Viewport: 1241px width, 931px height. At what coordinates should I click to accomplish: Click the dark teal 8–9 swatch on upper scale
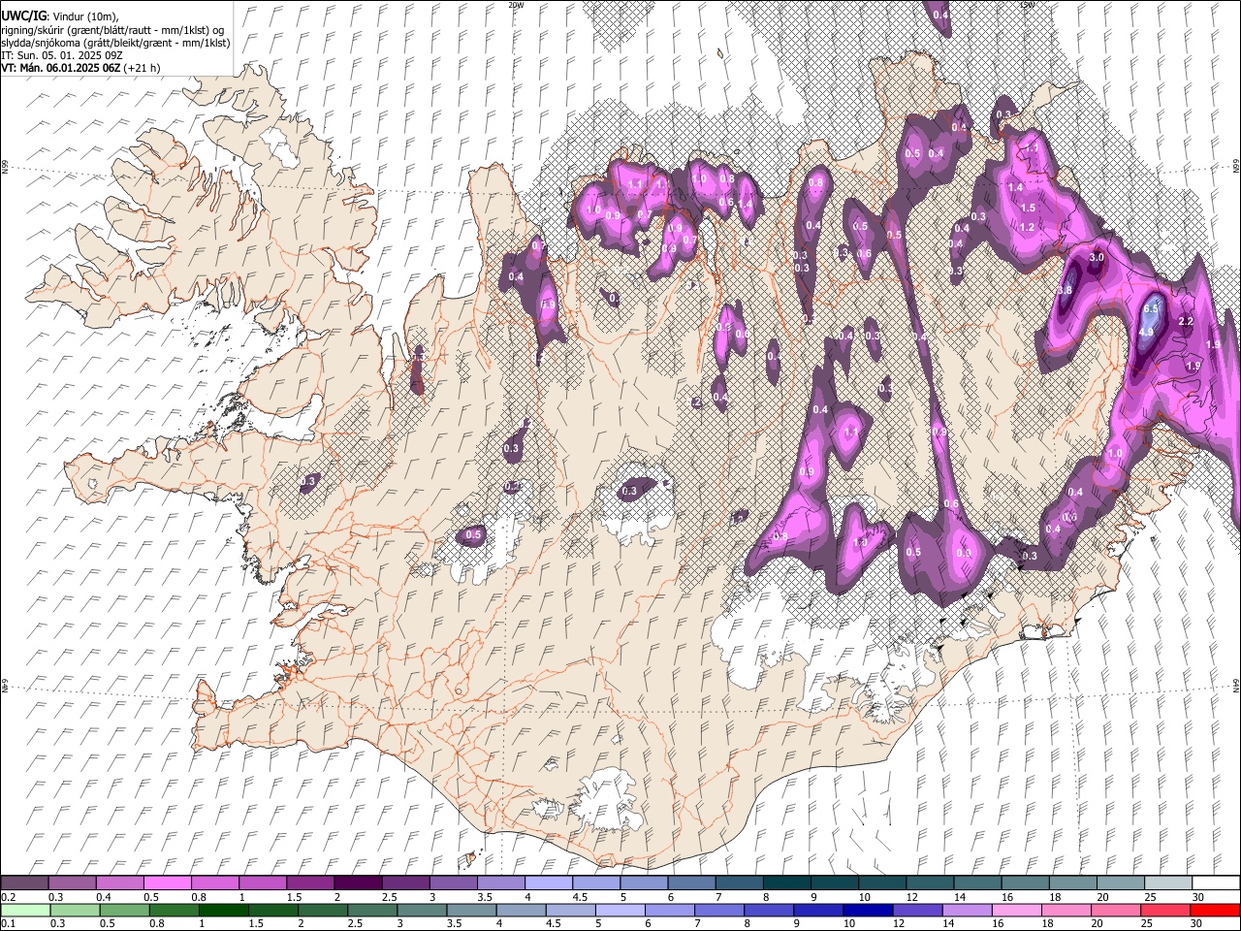coord(786,883)
